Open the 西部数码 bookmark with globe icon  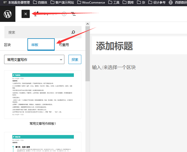click(x=178, y=2)
